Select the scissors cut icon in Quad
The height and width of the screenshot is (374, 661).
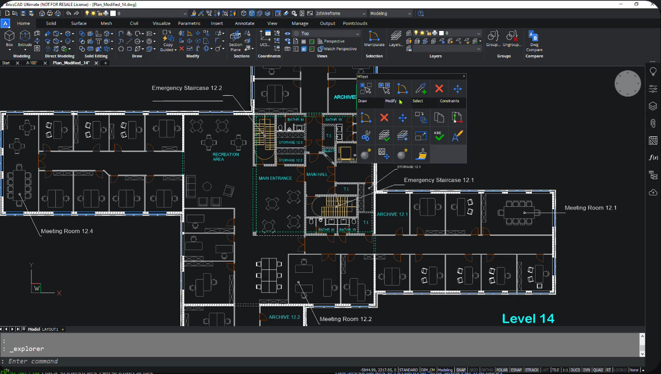pyautogui.click(x=365, y=136)
